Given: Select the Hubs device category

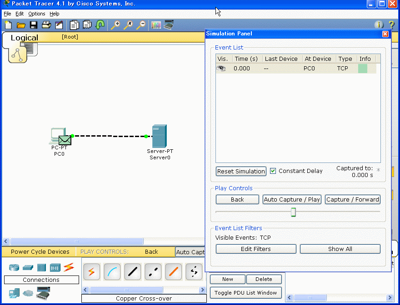Looking at the screenshot, I should click(x=41, y=267).
